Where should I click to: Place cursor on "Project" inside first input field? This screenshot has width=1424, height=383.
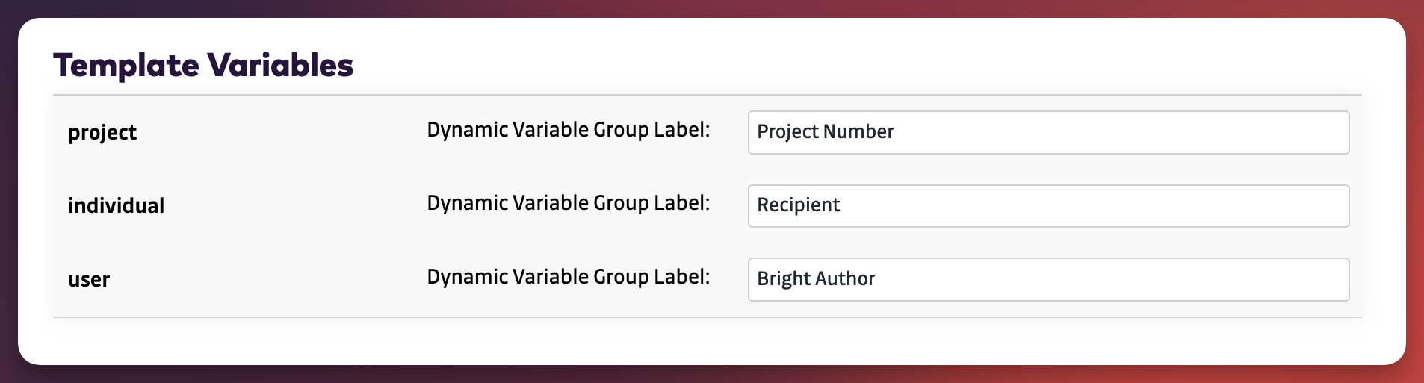point(787,132)
